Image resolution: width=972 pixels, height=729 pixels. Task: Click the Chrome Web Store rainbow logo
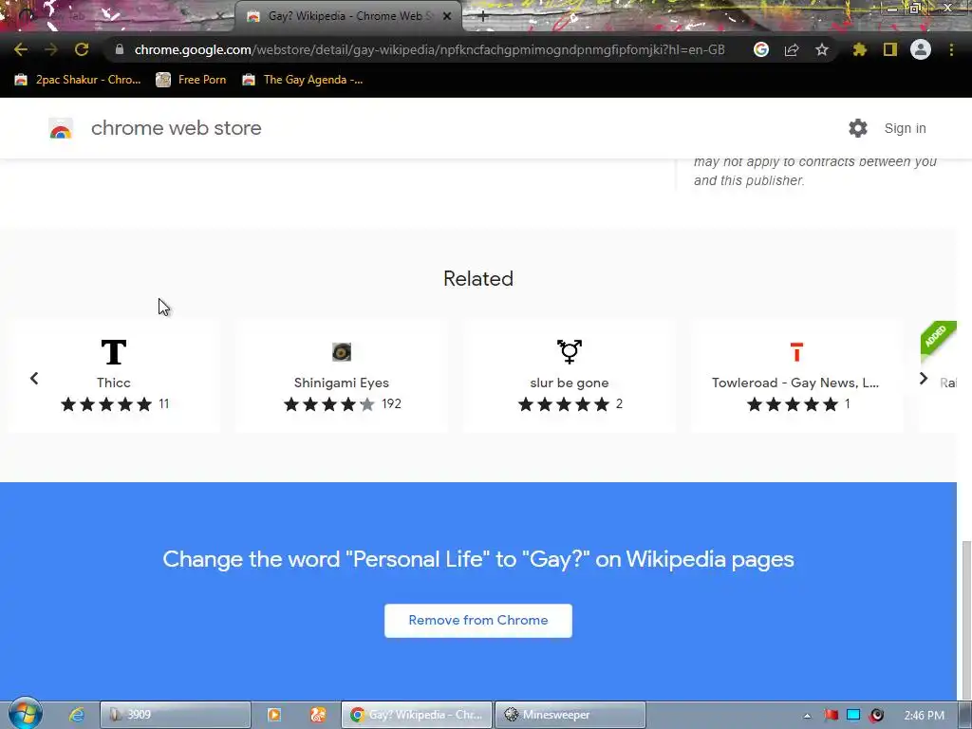point(61,128)
